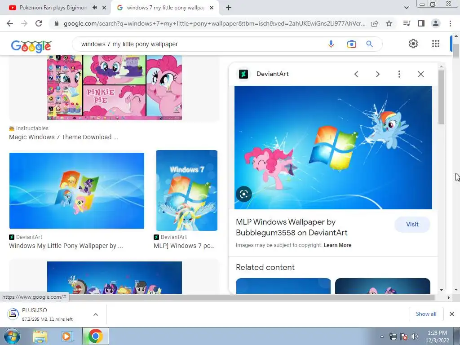This screenshot has width=460, height=345.
Task: Open the Action Center flag icon
Action: [404, 336]
